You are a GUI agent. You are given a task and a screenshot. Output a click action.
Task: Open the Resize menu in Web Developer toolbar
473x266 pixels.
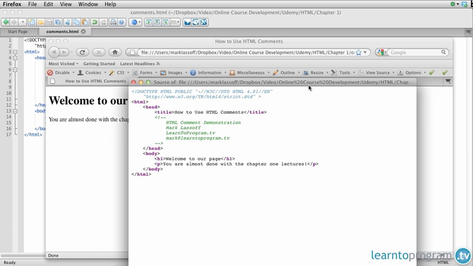(316, 73)
